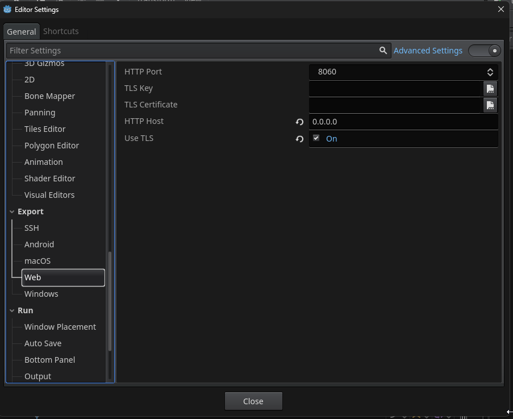The height and width of the screenshot is (419, 513).
Task: Click the Godot icon in title bar
Action: click(7, 9)
